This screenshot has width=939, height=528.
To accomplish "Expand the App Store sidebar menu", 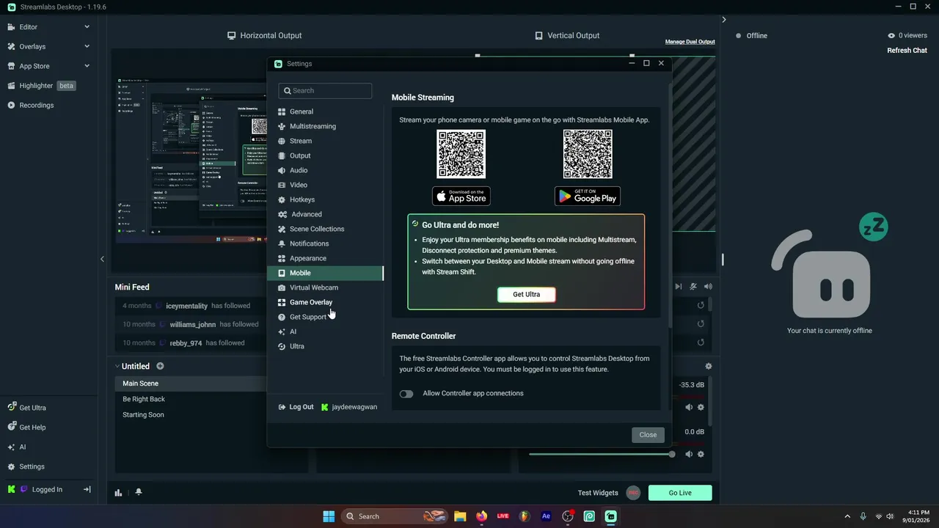I will (x=48, y=66).
